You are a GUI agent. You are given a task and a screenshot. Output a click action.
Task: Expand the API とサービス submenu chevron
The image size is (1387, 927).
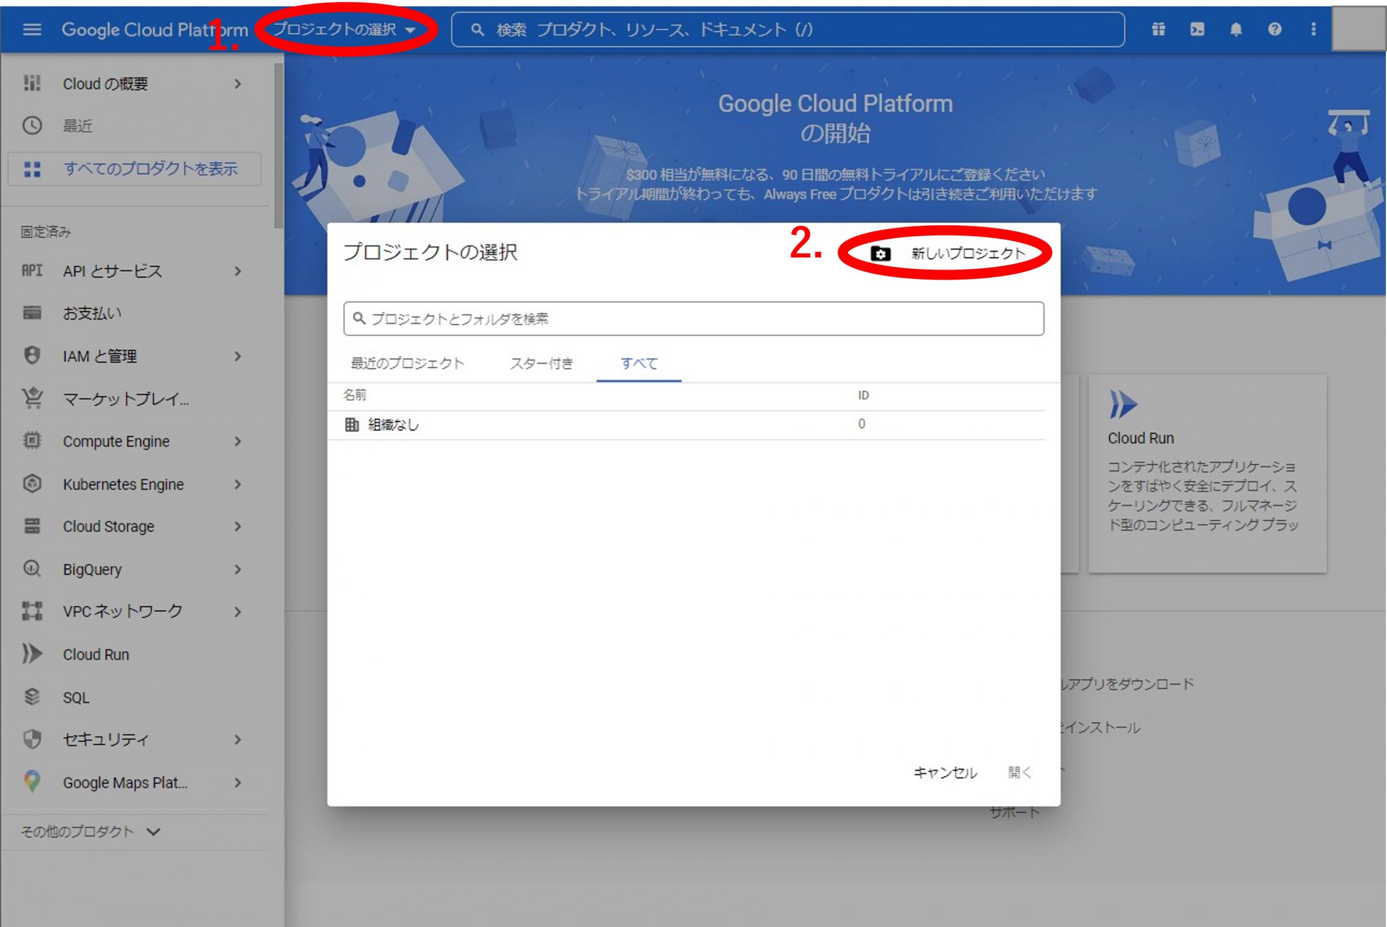pyautogui.click(x=238, y=271)
